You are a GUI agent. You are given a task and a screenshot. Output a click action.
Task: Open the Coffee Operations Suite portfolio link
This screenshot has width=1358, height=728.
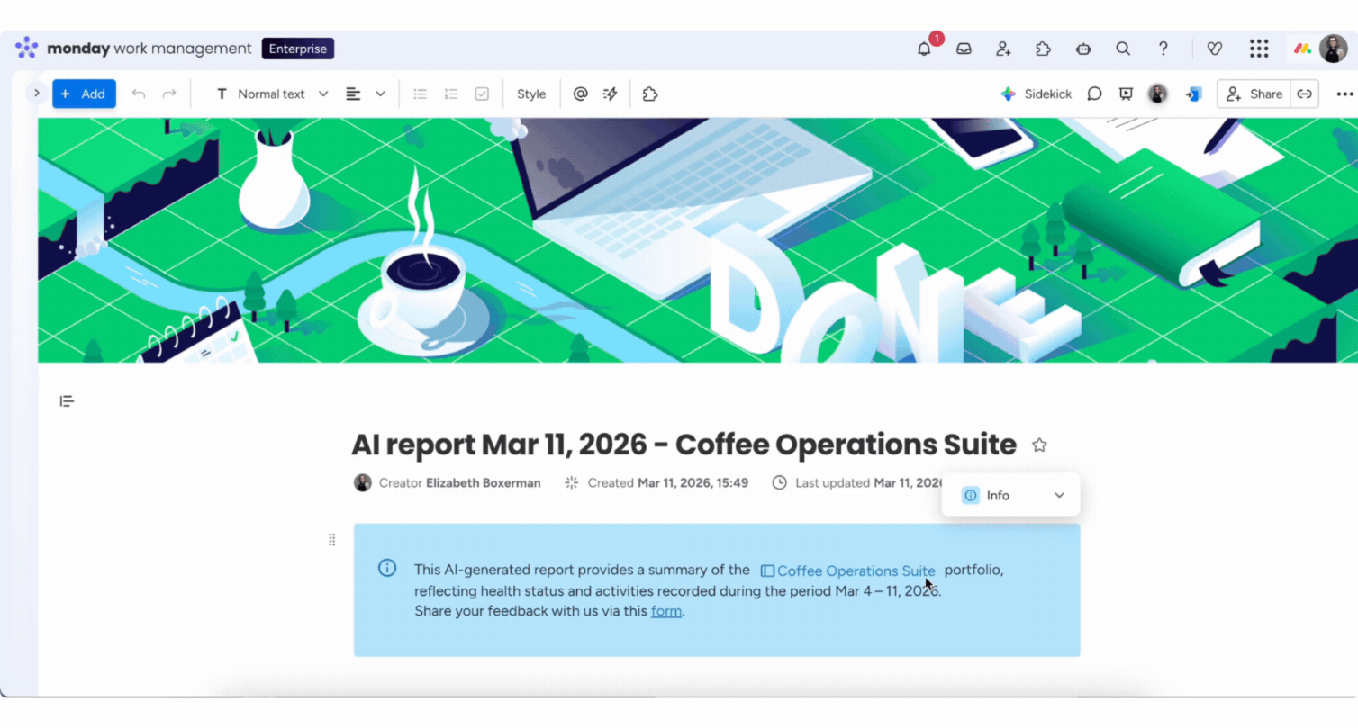[x=847, y=571]
